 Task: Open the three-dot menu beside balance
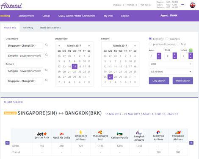click(x=182, y=4)
